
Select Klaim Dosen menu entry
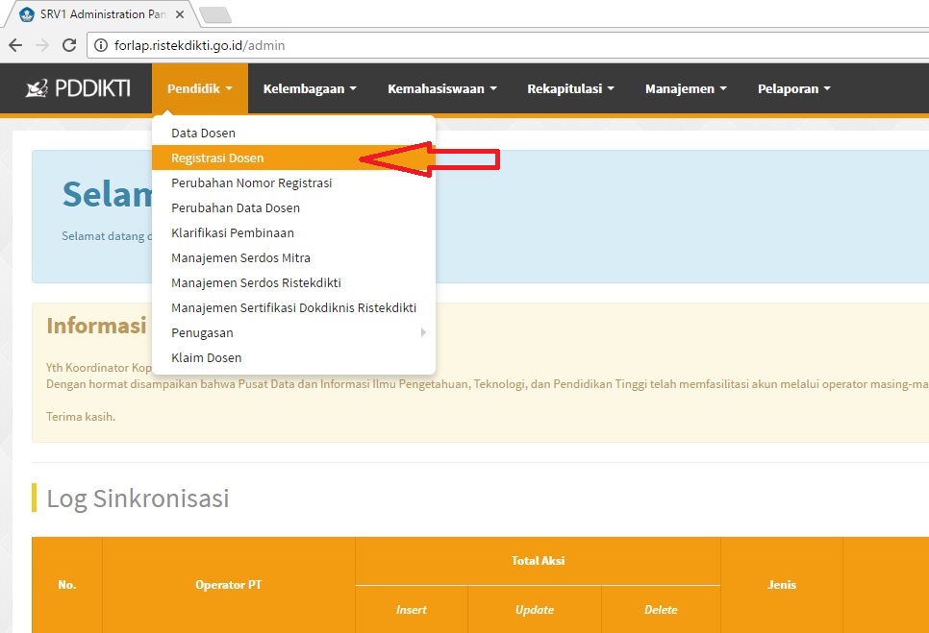[x=206, y=357]
